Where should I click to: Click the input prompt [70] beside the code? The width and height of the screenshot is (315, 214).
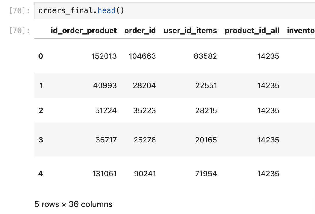[x=19, y=11]
